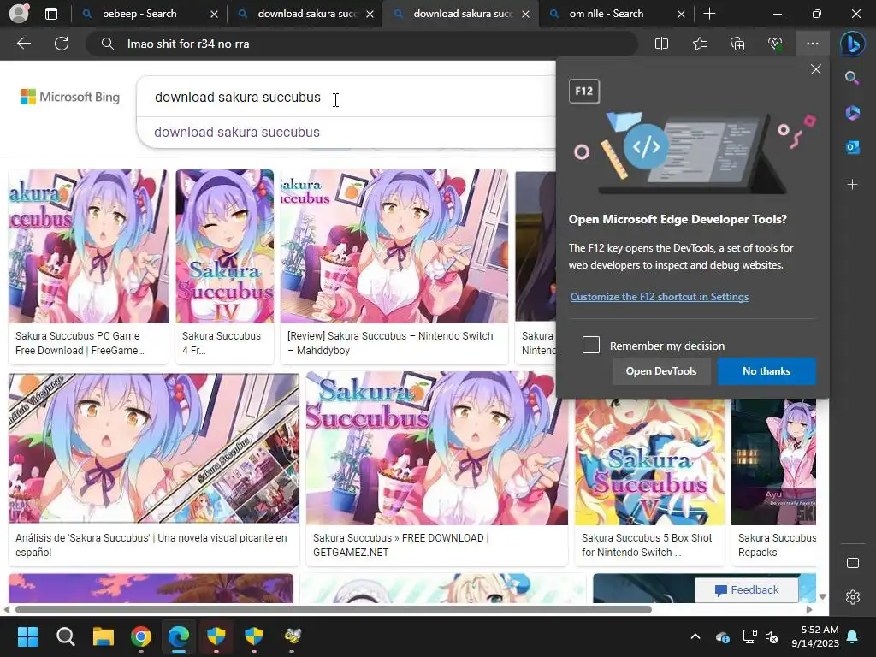Open Microsoft 365 icon in sidebar
876x657 pixels.
(853, 113)
